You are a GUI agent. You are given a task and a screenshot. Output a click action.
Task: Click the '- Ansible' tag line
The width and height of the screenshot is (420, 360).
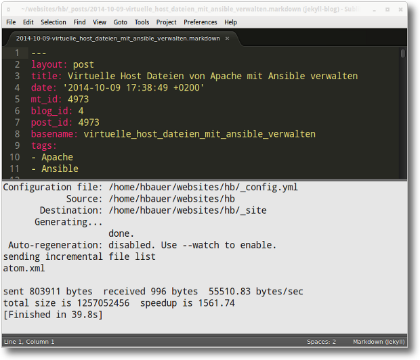[55, 168]
